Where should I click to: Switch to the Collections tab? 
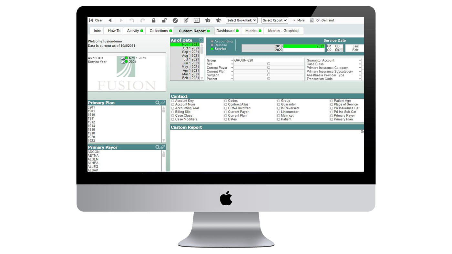(159, 31)
